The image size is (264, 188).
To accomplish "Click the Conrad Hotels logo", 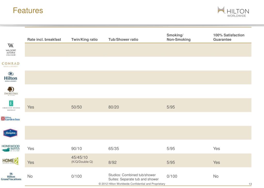I will [x=11, y=64].
